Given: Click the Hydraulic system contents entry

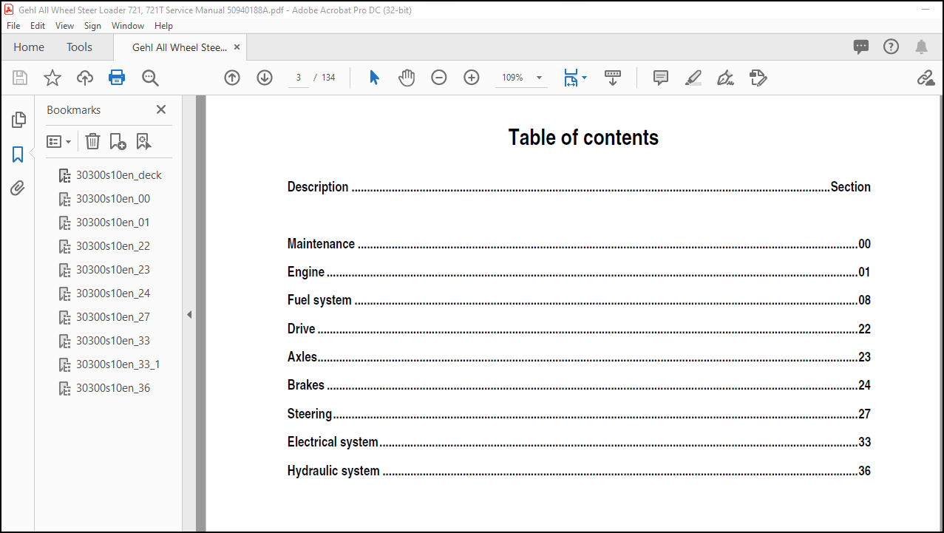Looking at the screenshot, I should click(x=579, y=471).
